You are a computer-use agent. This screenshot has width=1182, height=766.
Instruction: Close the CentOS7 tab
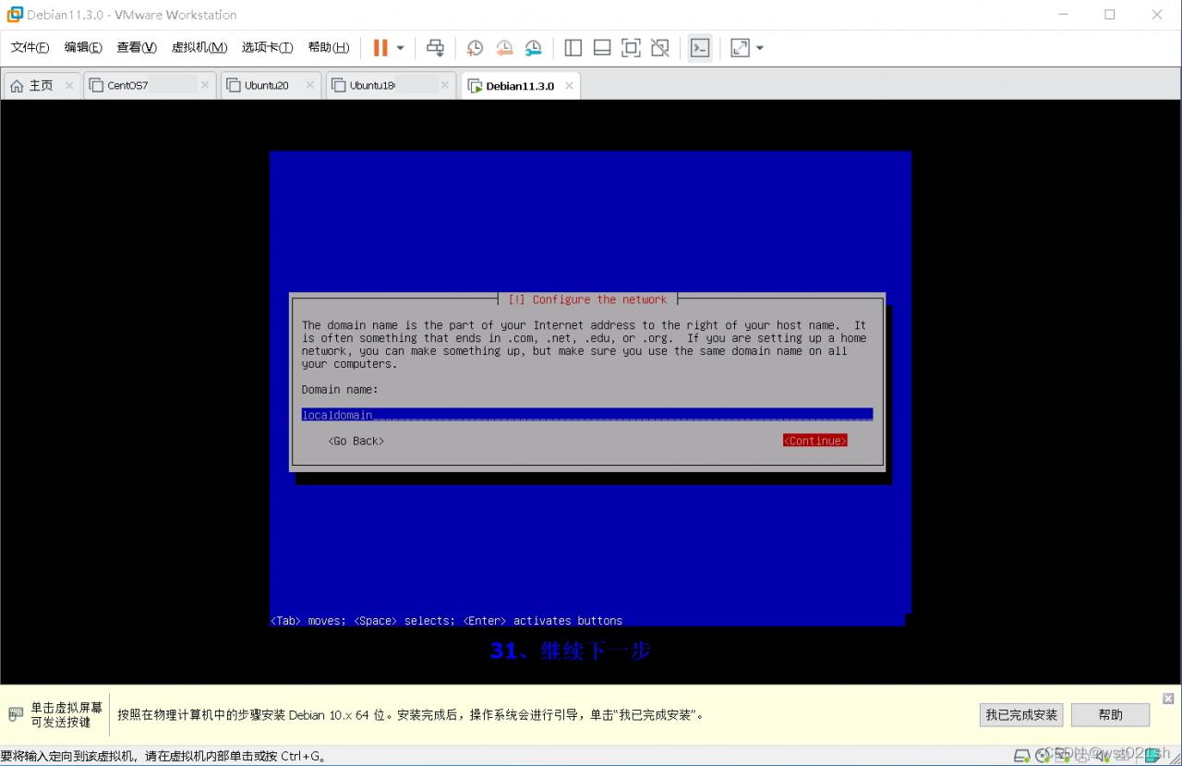205,86
